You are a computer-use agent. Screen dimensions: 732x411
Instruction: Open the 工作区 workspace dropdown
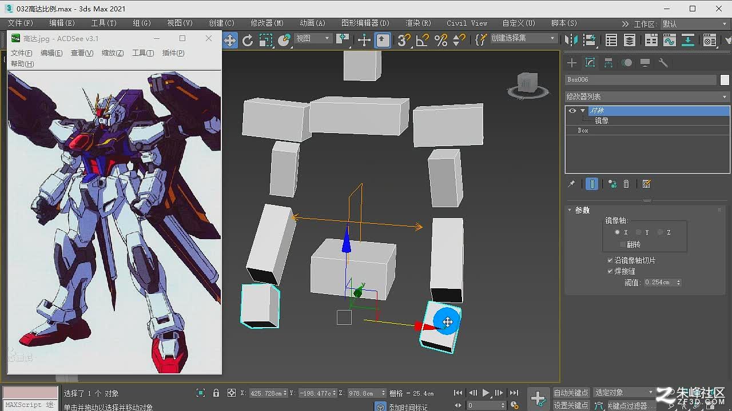click(695, 24)
